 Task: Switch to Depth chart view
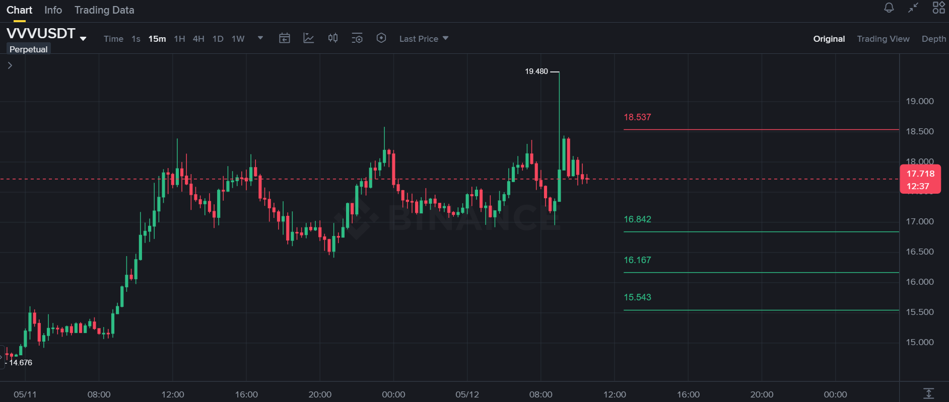[x=933, y=39]
